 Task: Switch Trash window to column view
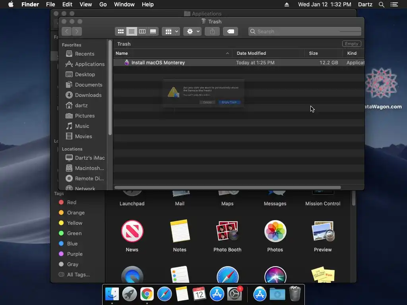click(x=142, y=31)
